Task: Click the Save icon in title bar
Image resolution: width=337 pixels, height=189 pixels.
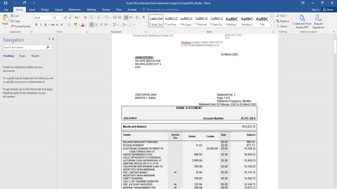Action: [x=5, y=3]
